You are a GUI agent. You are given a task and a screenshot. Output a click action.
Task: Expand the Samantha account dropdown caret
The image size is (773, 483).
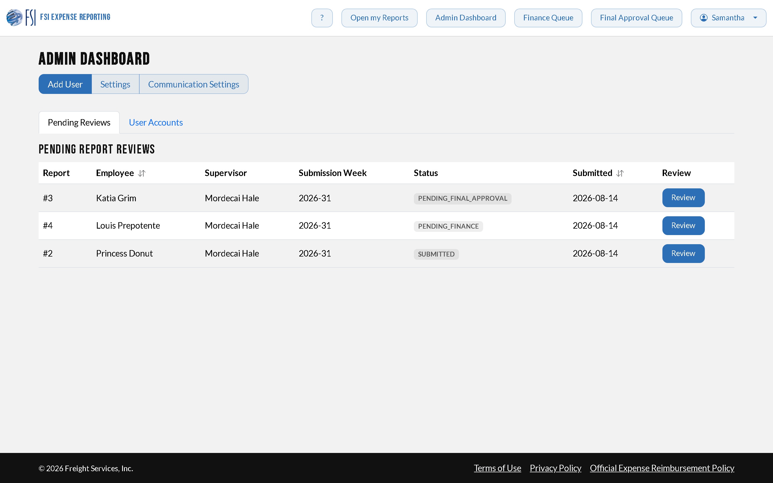(x=755, y=18)
